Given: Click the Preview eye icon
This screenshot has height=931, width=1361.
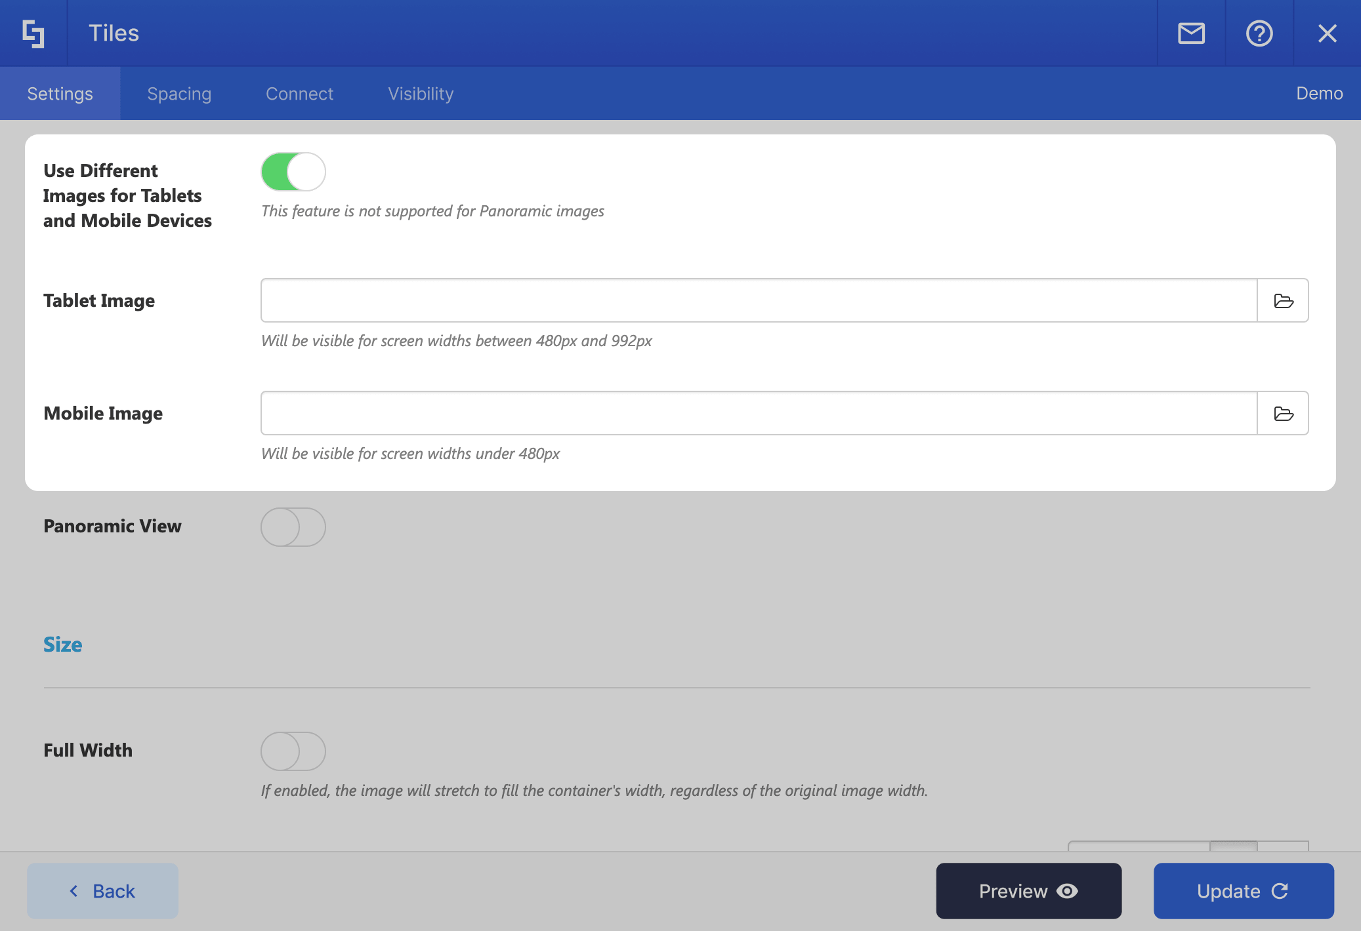Looking at the screenshot, I should click(1068, 891).
